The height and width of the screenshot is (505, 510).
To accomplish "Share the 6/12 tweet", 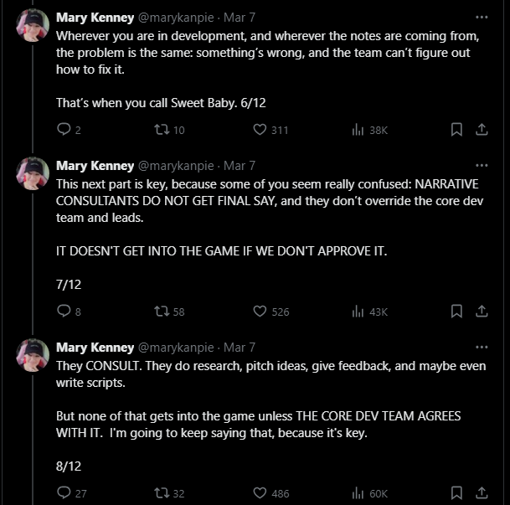I will pos(482,130).
